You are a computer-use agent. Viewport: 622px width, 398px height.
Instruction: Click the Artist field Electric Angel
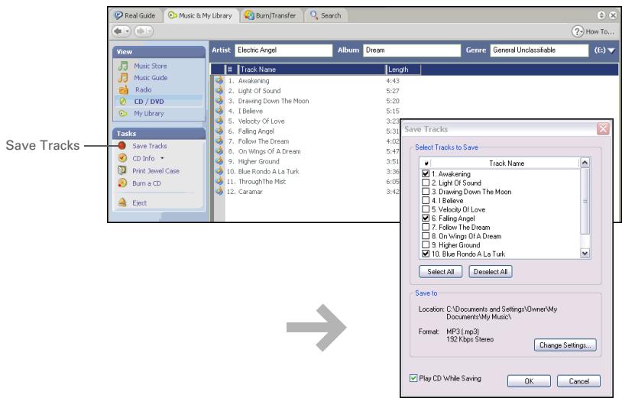[x=283, y=50]
